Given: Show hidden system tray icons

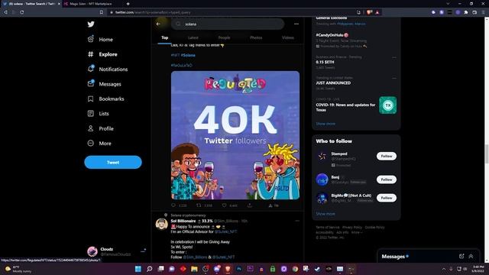Looking at the screenshot, I should coord(444,269).
